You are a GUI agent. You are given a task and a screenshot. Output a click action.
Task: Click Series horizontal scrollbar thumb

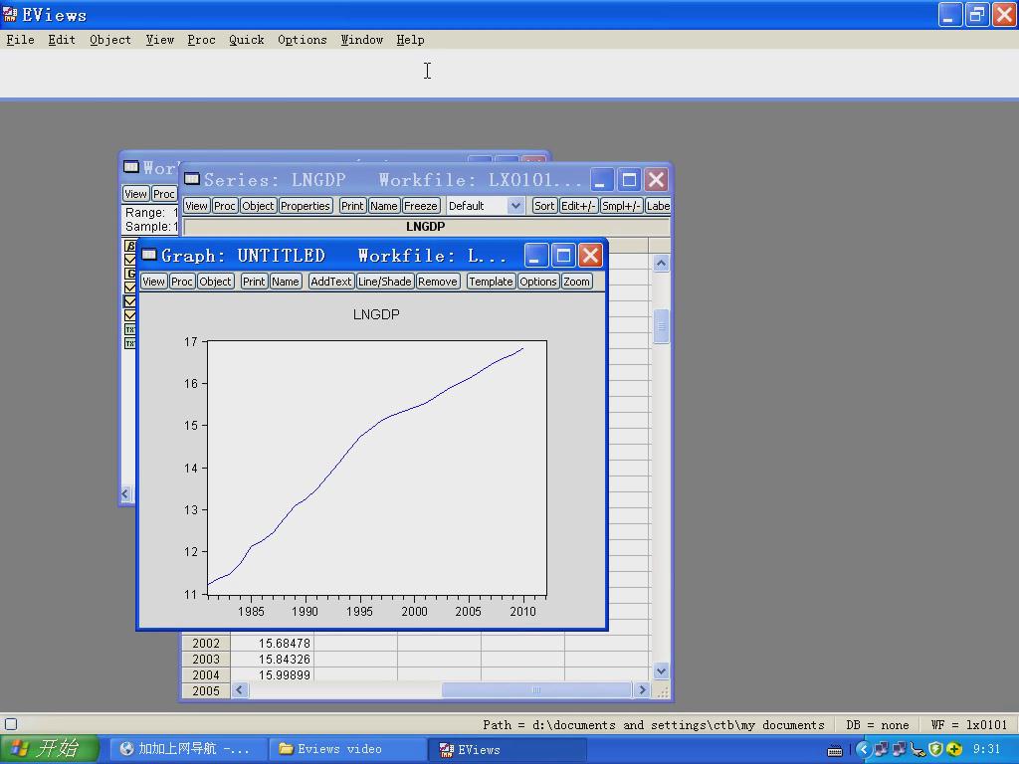click(536, 690)
